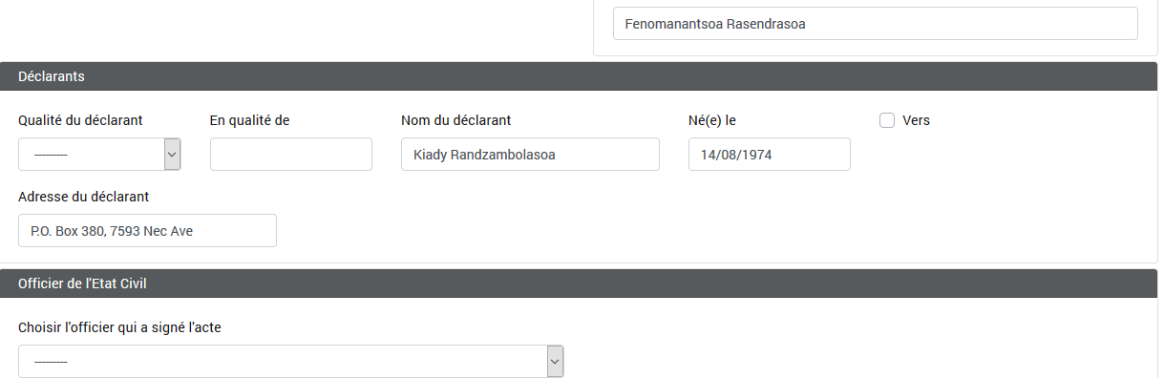Click the Officier de l'Etat Civil header
This screenshot has height=378, width=1164.
pos(579,283)
